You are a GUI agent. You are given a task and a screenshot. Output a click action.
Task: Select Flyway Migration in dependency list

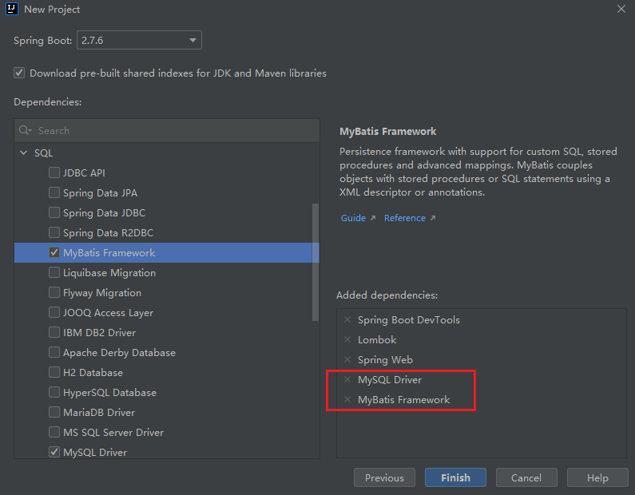pyautogui.click(x=101, y=292)
